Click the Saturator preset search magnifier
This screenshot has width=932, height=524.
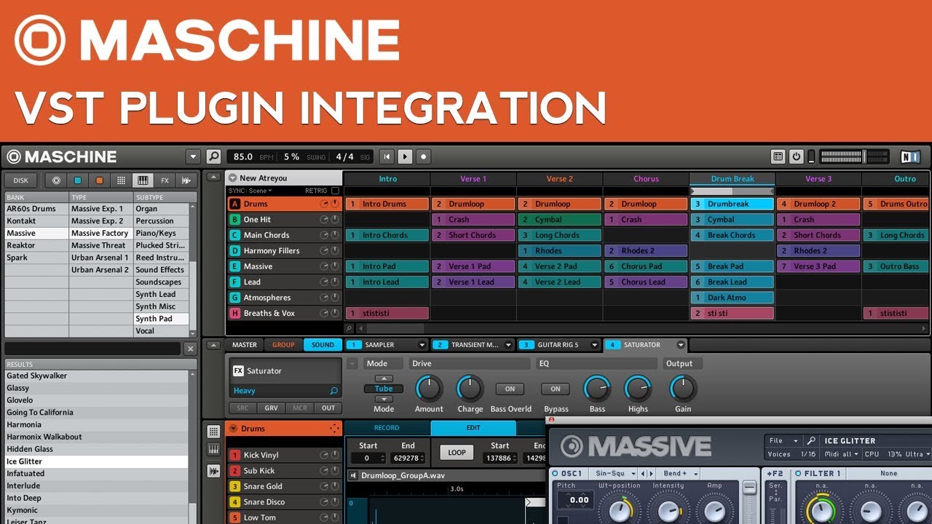tap(334, 391)
